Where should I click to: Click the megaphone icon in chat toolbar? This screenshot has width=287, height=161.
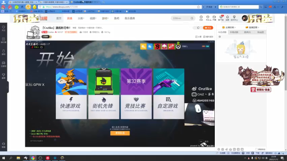(227, 149)
